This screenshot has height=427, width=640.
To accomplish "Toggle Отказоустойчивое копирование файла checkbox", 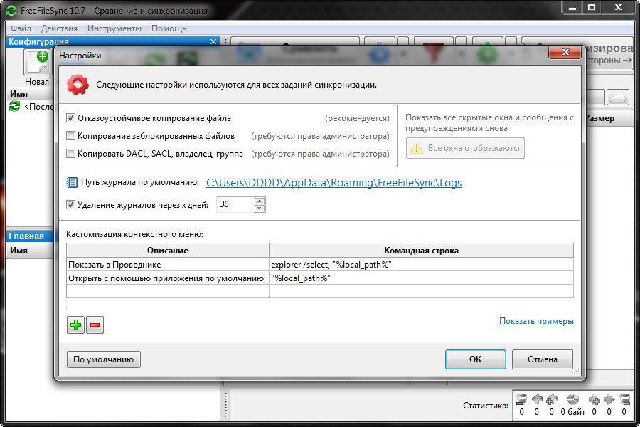I will (x=70, y=118).
